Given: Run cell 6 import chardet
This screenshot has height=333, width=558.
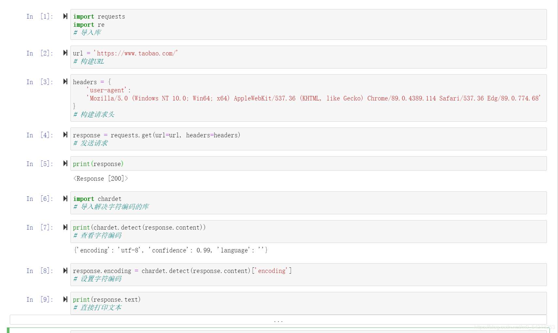Looking at the screenshot, I should click(x=65, y=199).
